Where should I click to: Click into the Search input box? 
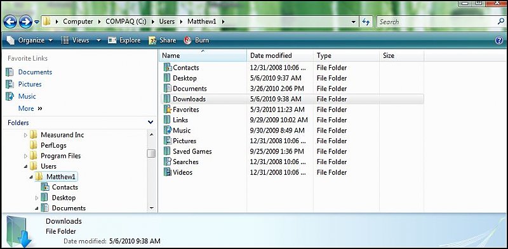(436, 22)
